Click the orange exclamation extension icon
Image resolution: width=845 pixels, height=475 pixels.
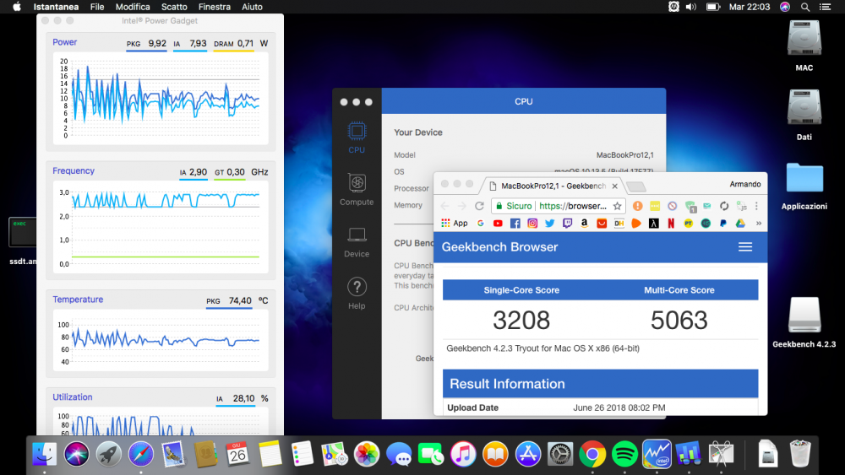pos(637,206)
